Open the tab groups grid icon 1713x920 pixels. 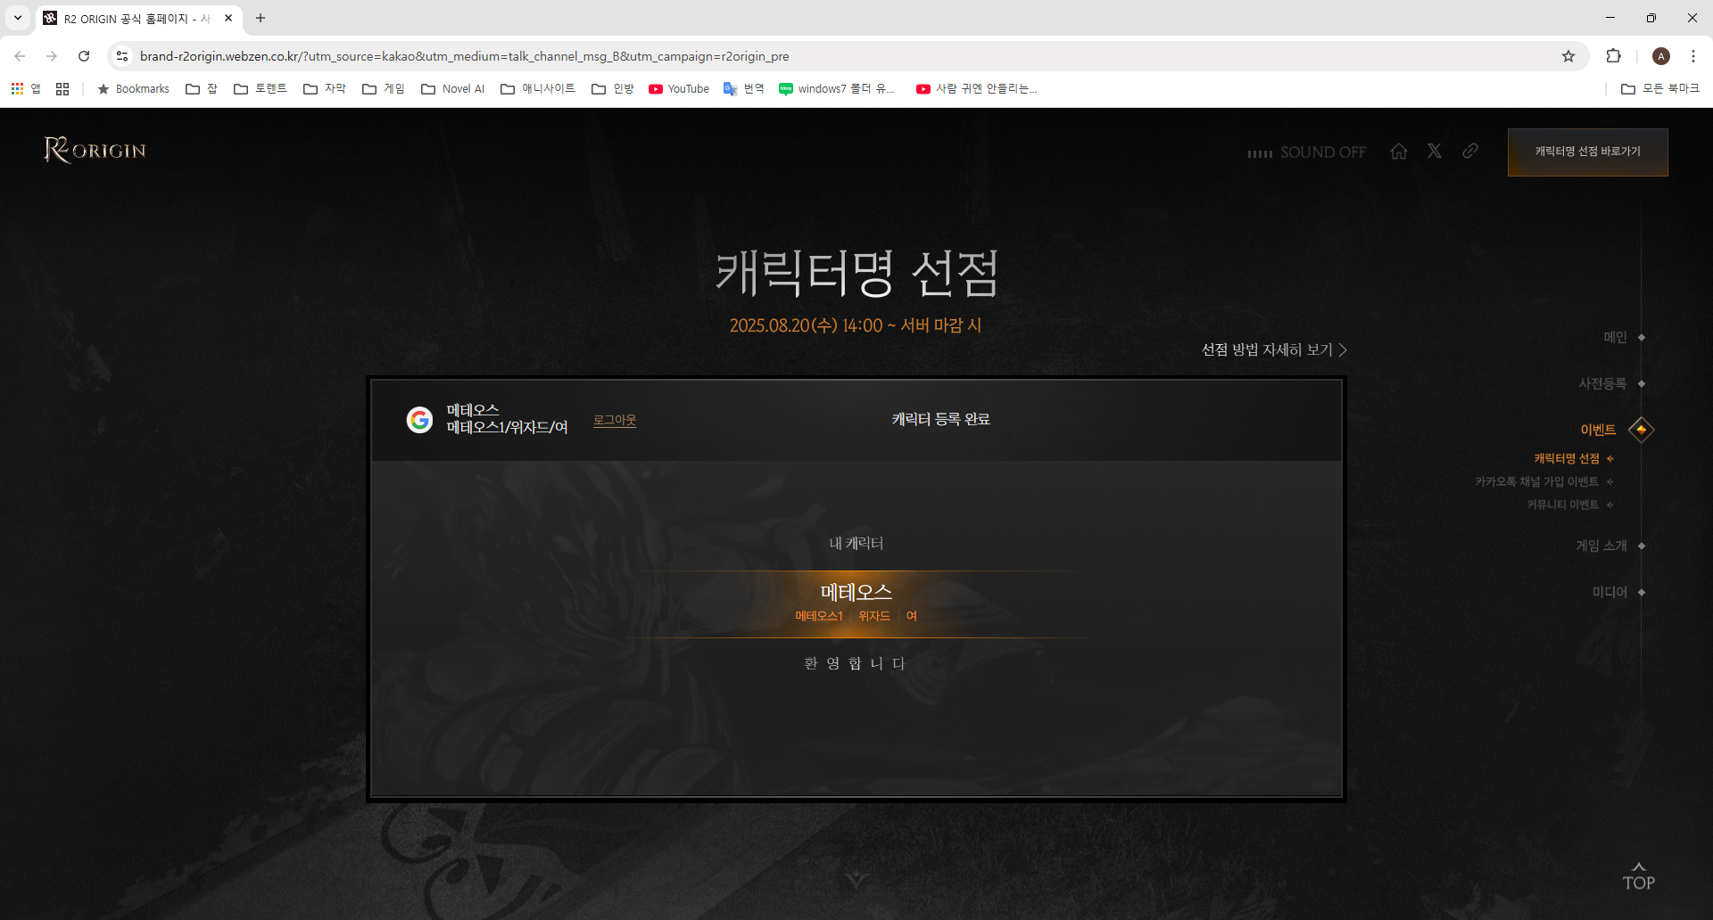coord(62,88)
